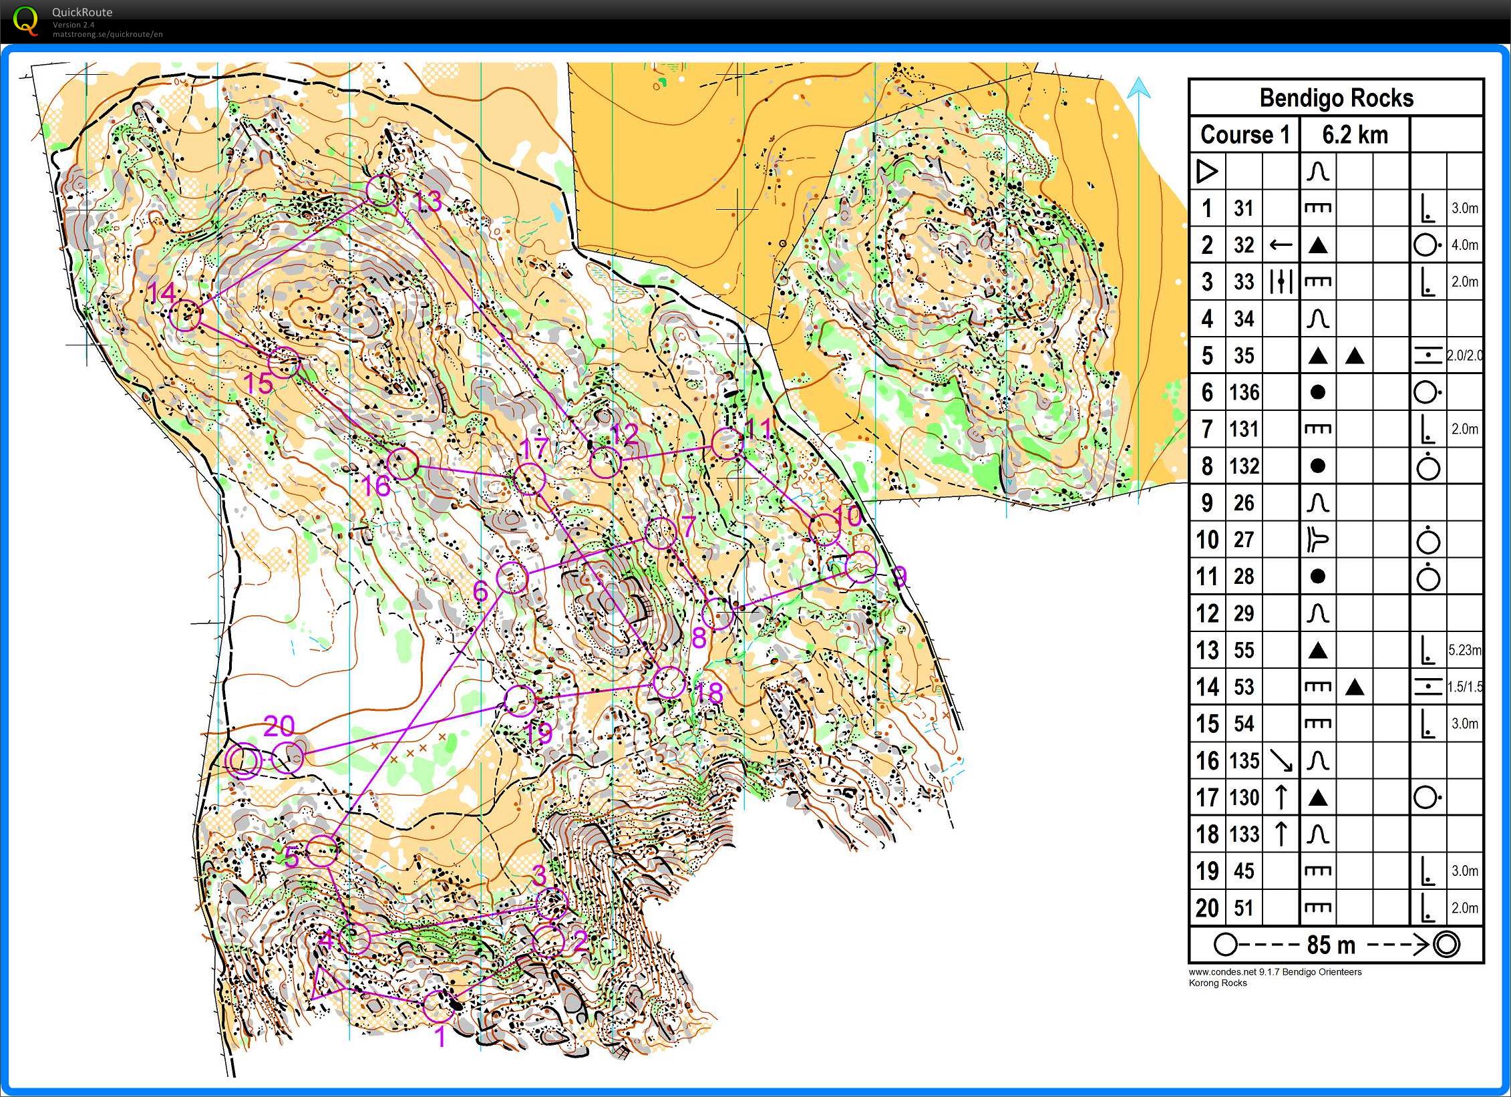Image resolution: width=1511 pixels, height=1097 pixels.
Task: Select control circle 11 on the map
Action: 727,444
